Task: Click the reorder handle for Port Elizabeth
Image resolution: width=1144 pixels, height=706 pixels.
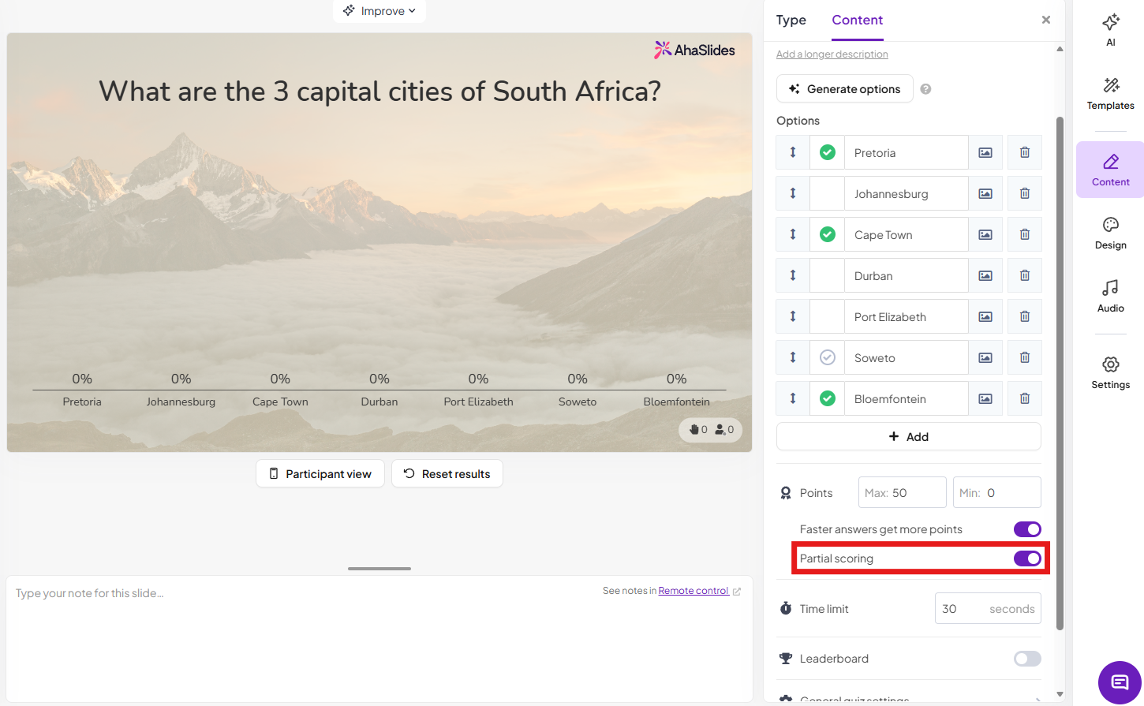Action: pos(793,316)
